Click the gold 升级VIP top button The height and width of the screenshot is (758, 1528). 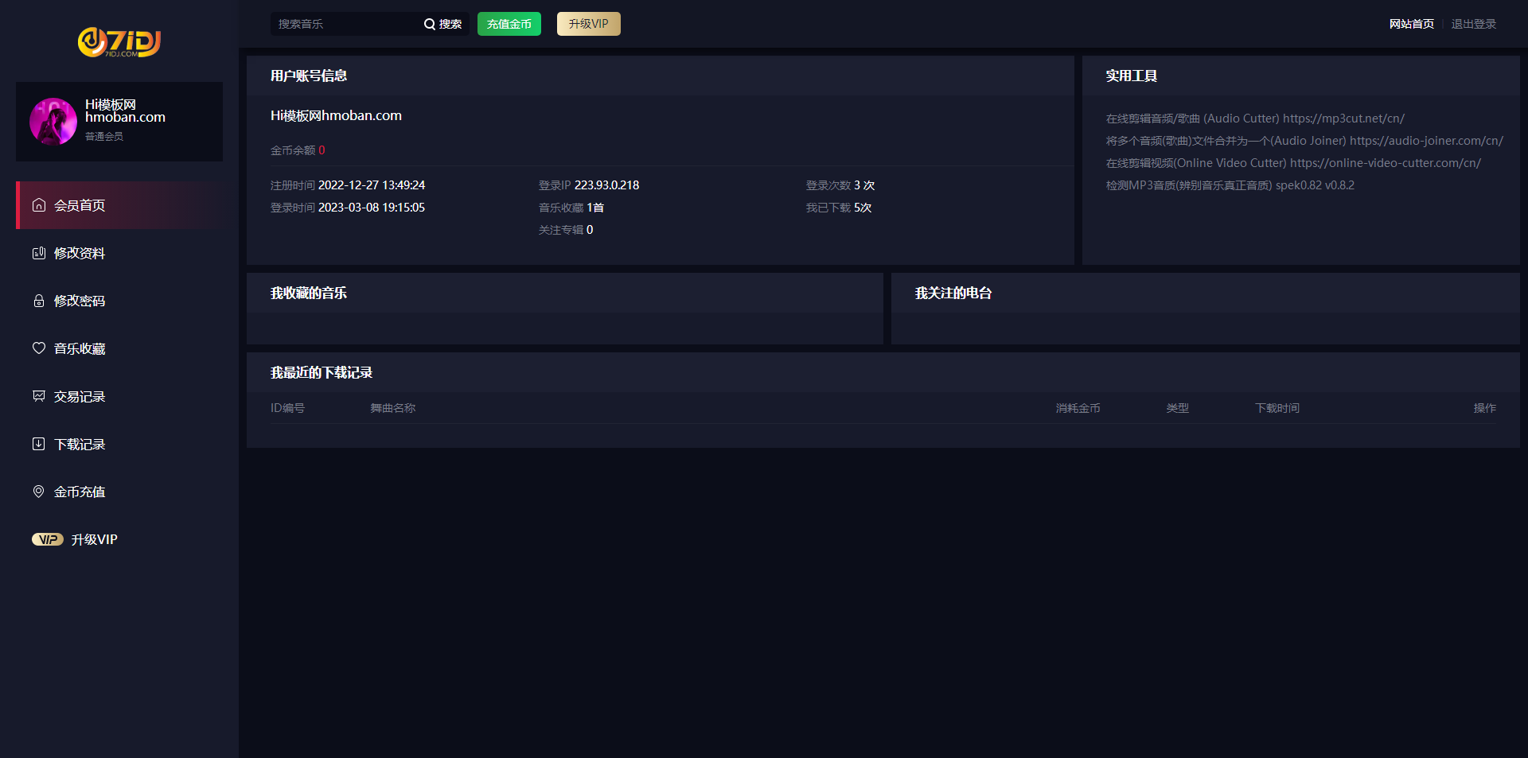click(589, 24)
